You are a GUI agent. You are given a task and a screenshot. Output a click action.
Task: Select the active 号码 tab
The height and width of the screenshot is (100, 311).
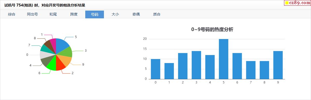click(x=95, y=14)
